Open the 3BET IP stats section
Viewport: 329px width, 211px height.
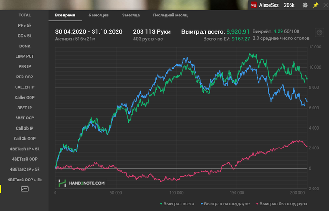(x=24, y=108)
